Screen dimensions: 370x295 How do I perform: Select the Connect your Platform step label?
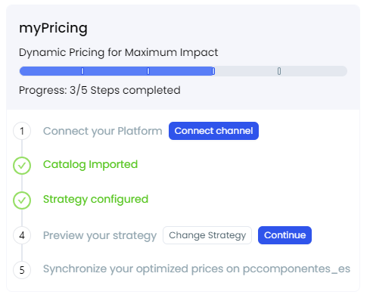(x=103, y=131)
